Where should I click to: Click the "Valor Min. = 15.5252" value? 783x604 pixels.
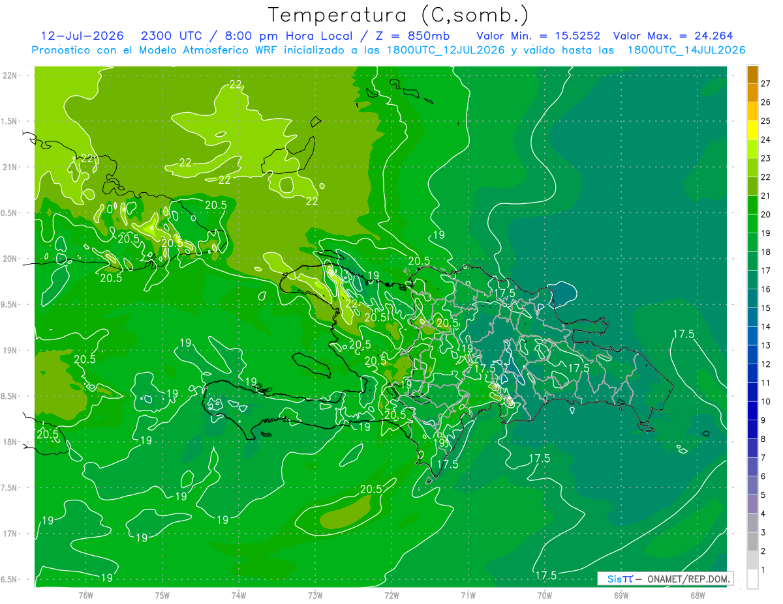tap(538, 36)
